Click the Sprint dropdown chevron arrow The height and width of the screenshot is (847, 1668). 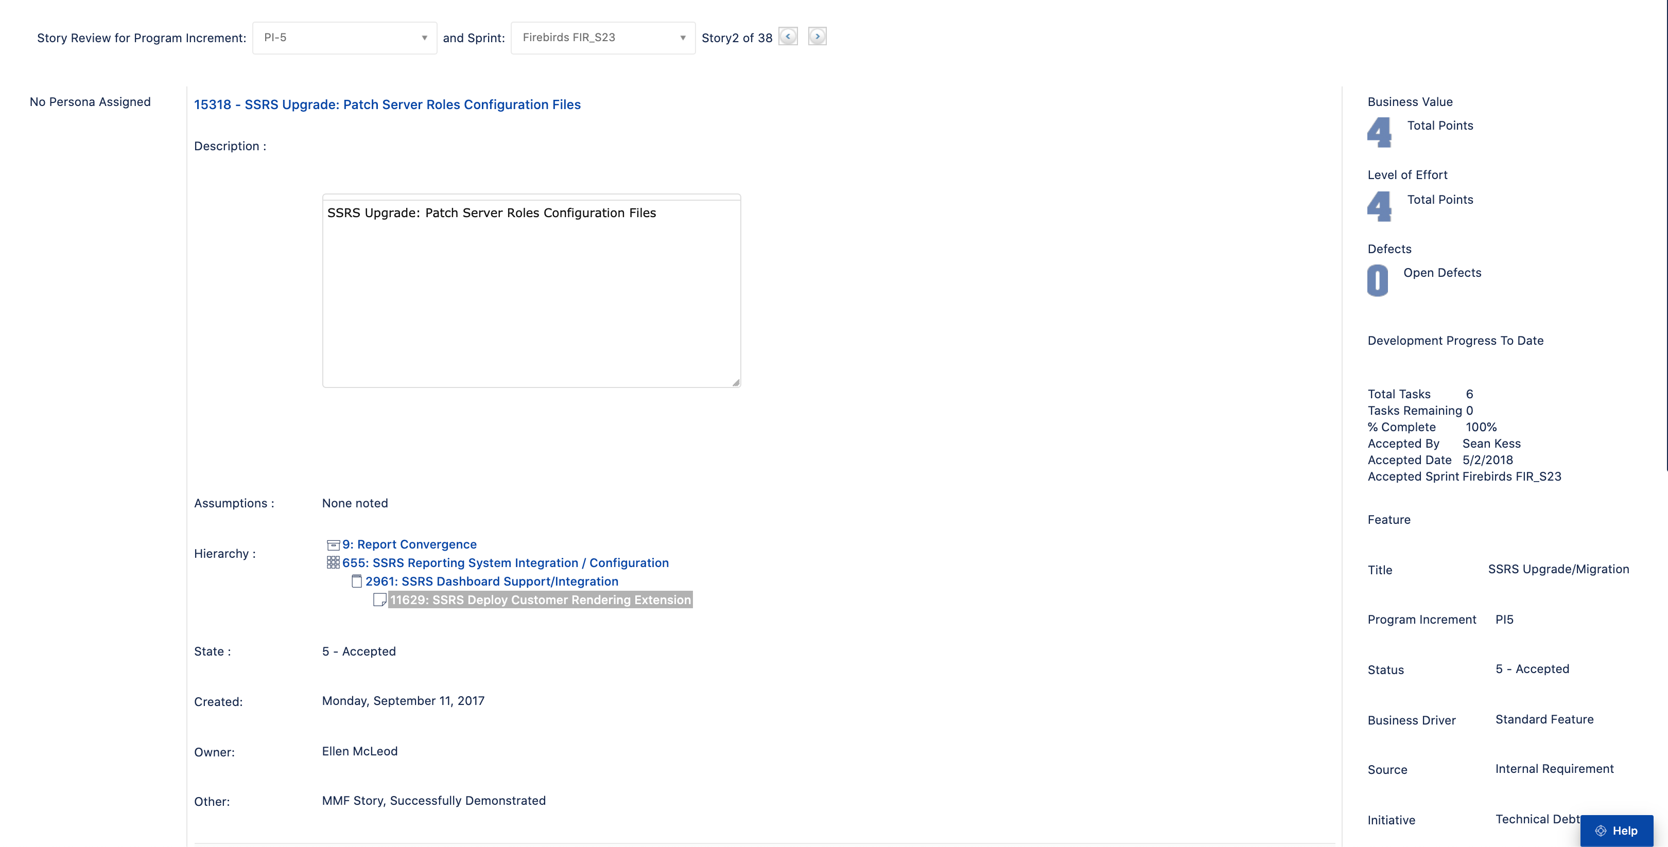pyautogui.click(x=682, y=38)
